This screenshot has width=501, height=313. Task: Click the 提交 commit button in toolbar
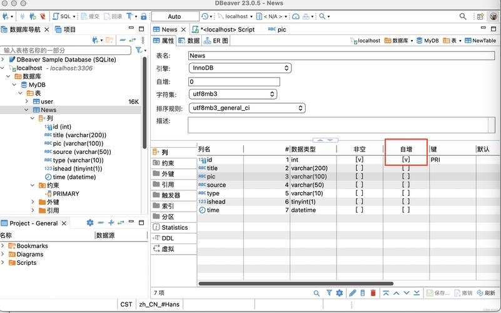89,16
